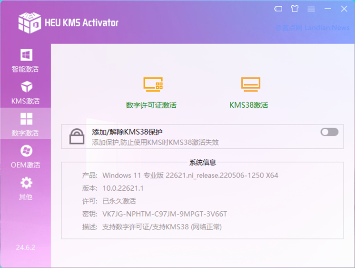Click the HEU KMS Activator title text

click(81, 23)
